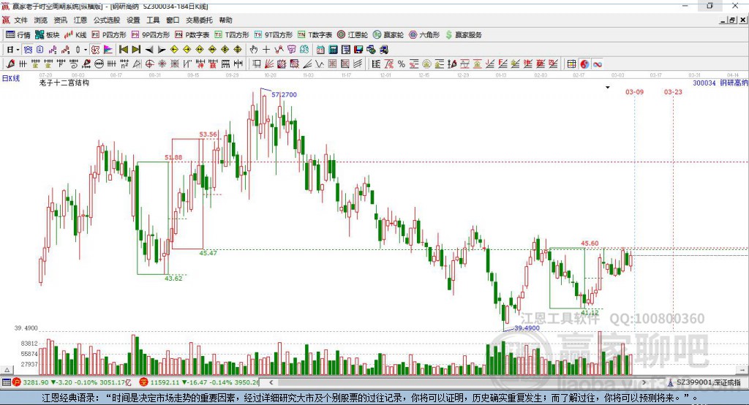Select the percent % retracement tool
This screenshot has height=405, width=749.
click(402, 64)
